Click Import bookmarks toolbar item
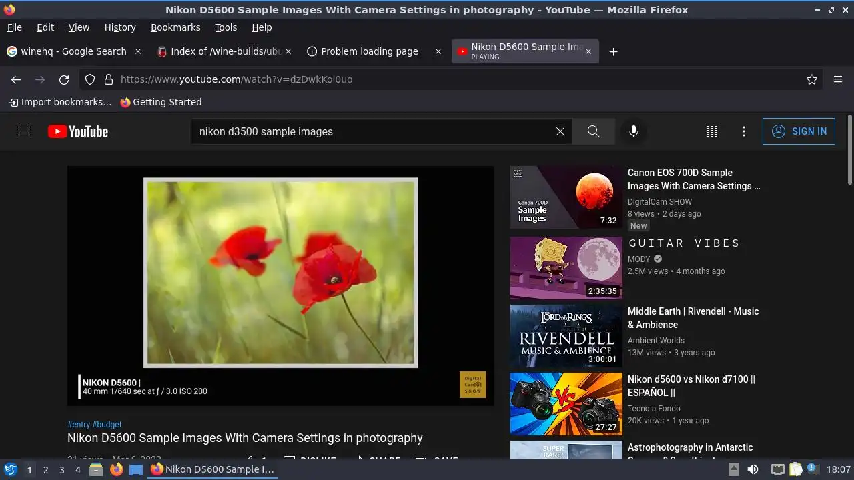The height and width of the screenshot is (480, 854). (x=60, y=102)
